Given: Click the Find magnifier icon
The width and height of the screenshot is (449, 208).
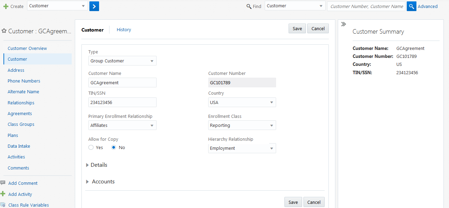Looking at the screenshot, I should pos(248,6).
